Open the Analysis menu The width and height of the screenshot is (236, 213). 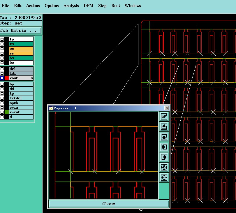71,6
